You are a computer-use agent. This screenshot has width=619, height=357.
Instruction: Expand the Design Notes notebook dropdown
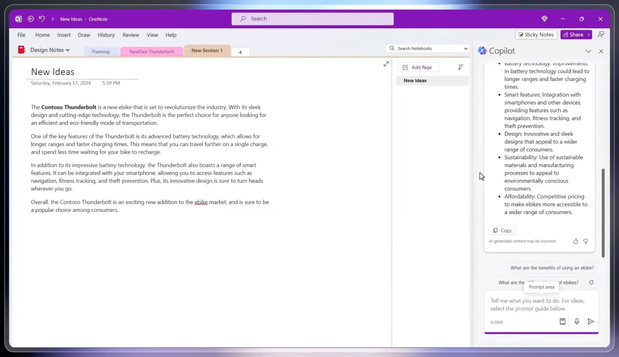click(x=68, y=50)
